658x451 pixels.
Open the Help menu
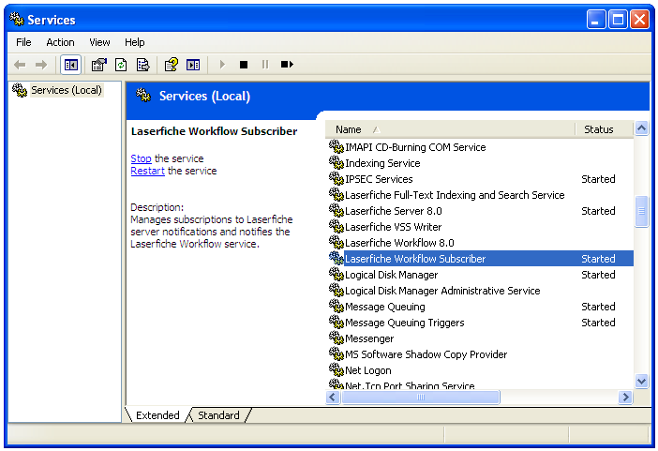tap(134, 42)
